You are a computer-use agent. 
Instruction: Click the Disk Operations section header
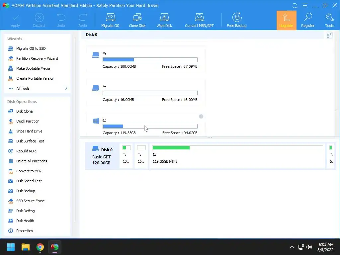22,102
